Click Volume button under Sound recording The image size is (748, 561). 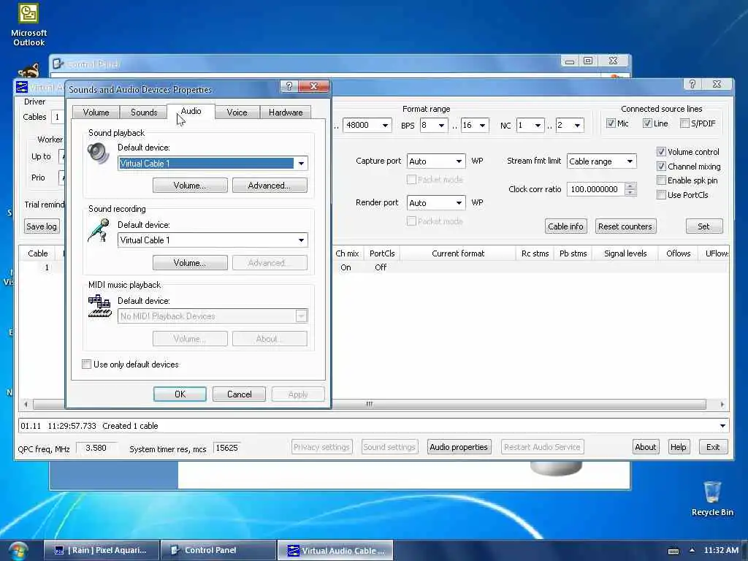(x=190, y=263)
